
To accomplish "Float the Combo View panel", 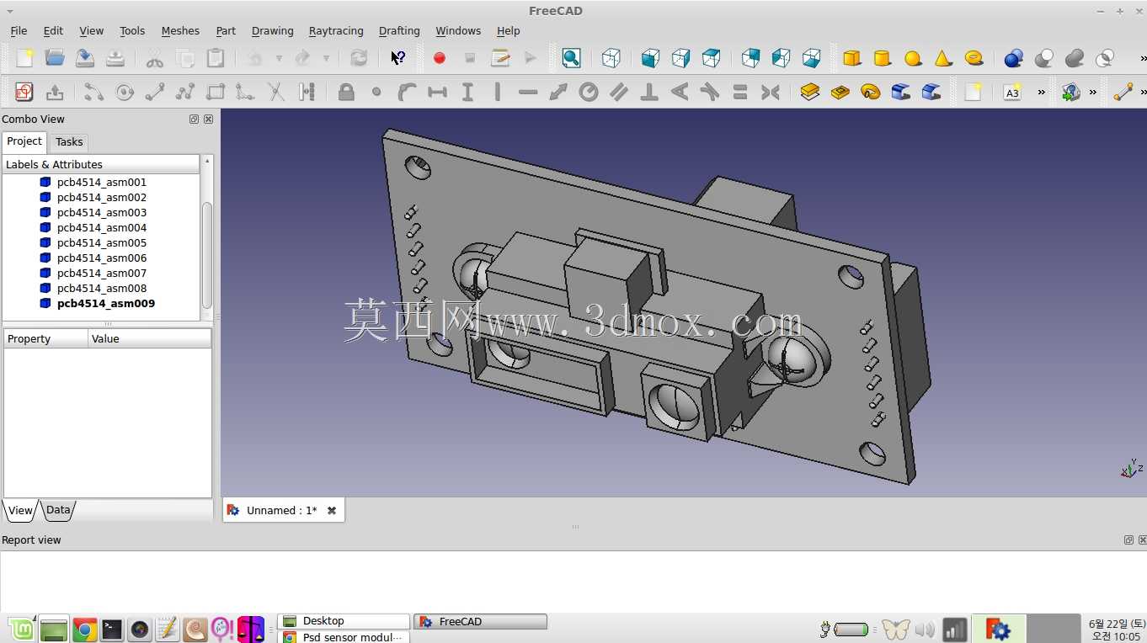I will click(194, 120).
